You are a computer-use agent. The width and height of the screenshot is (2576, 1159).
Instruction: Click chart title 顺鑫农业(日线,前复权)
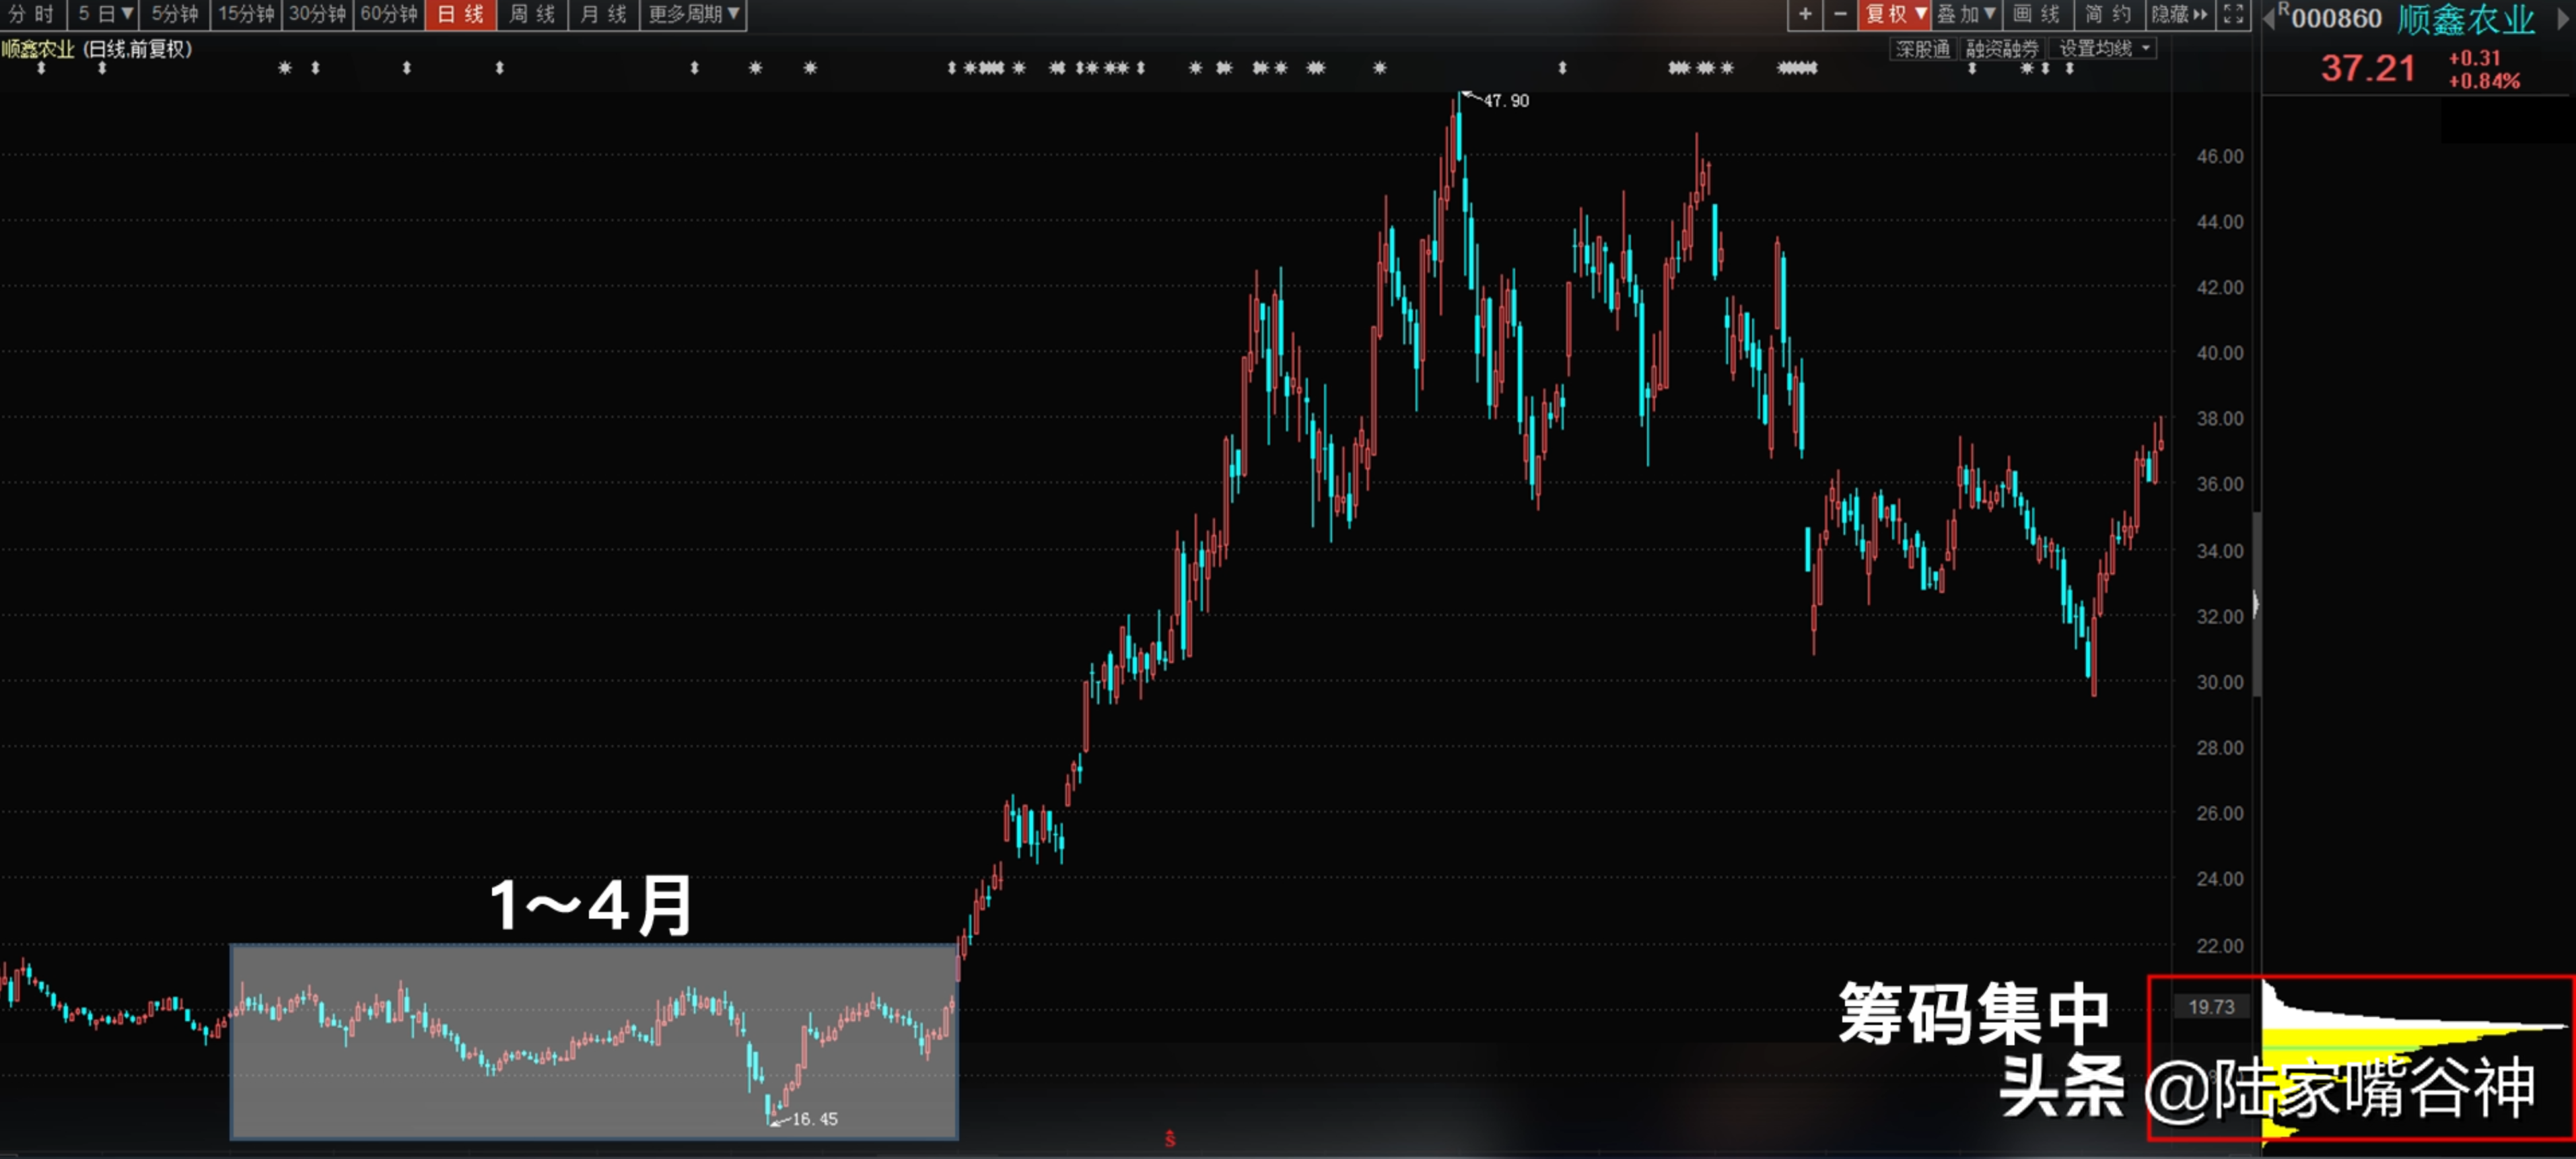96,48
